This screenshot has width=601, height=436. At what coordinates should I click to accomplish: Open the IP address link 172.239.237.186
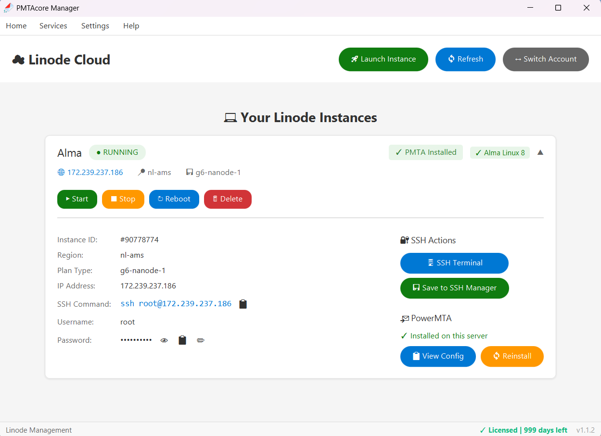click(x=96, y=172)
